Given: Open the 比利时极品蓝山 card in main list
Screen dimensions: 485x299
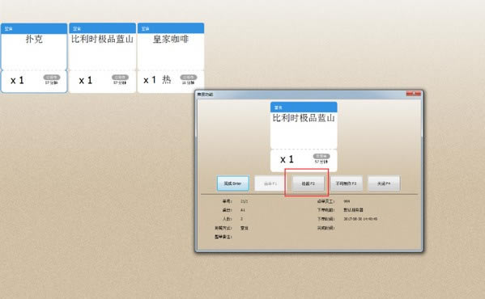Looking at the screenshot, I should tap(102, 57).
